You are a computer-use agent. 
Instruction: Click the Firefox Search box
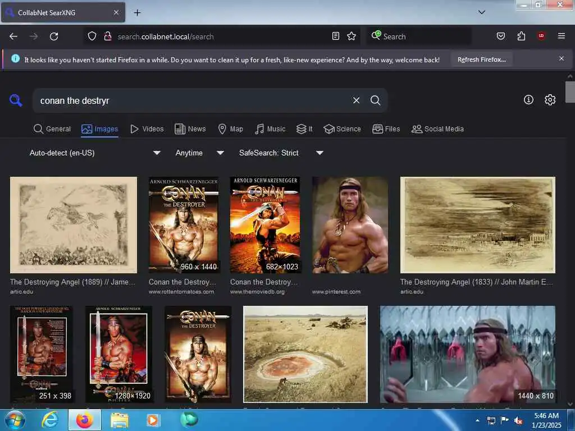click(419, 36)
